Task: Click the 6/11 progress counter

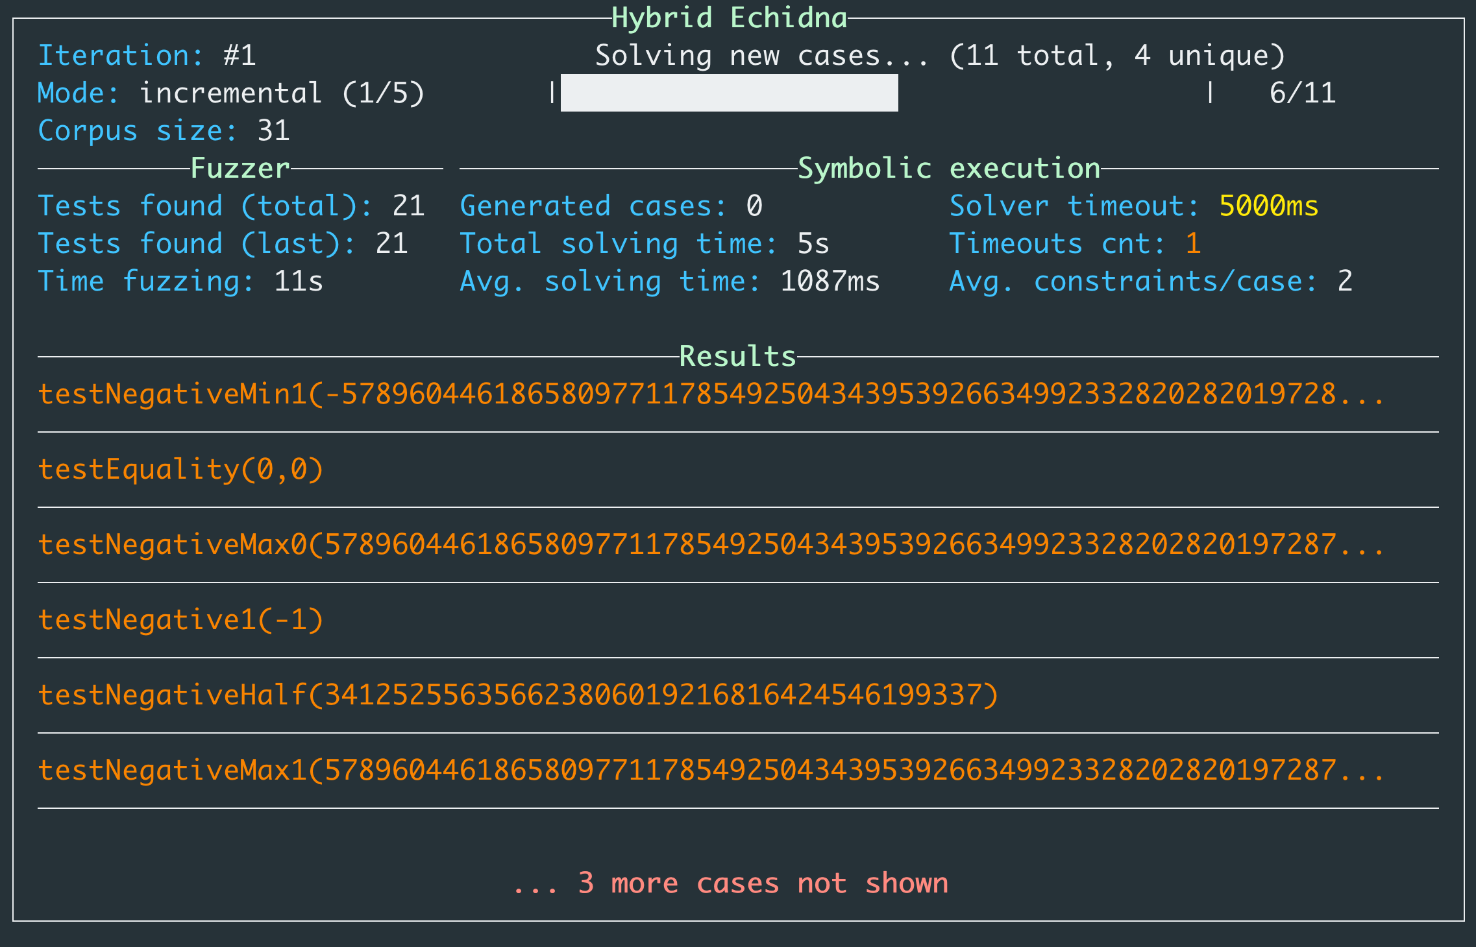Action: (1302, 93)
